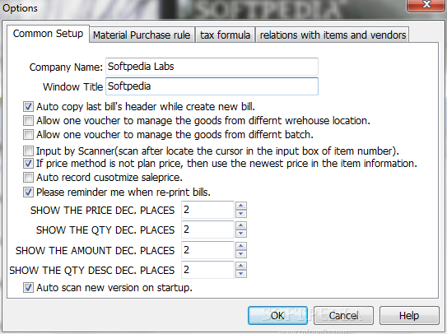The image size is (447, 334).
Task: Increase the QTY decimal places value
Action: (x=241, y=225)
